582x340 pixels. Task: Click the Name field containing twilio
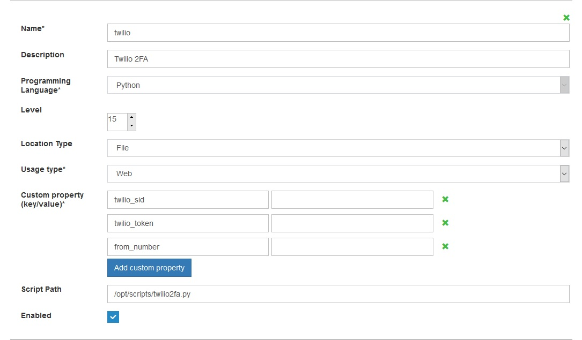[x=338, y=33]
